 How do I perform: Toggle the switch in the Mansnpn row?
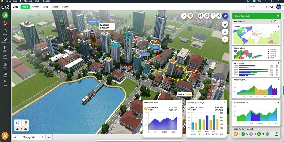tap(277, 22)
